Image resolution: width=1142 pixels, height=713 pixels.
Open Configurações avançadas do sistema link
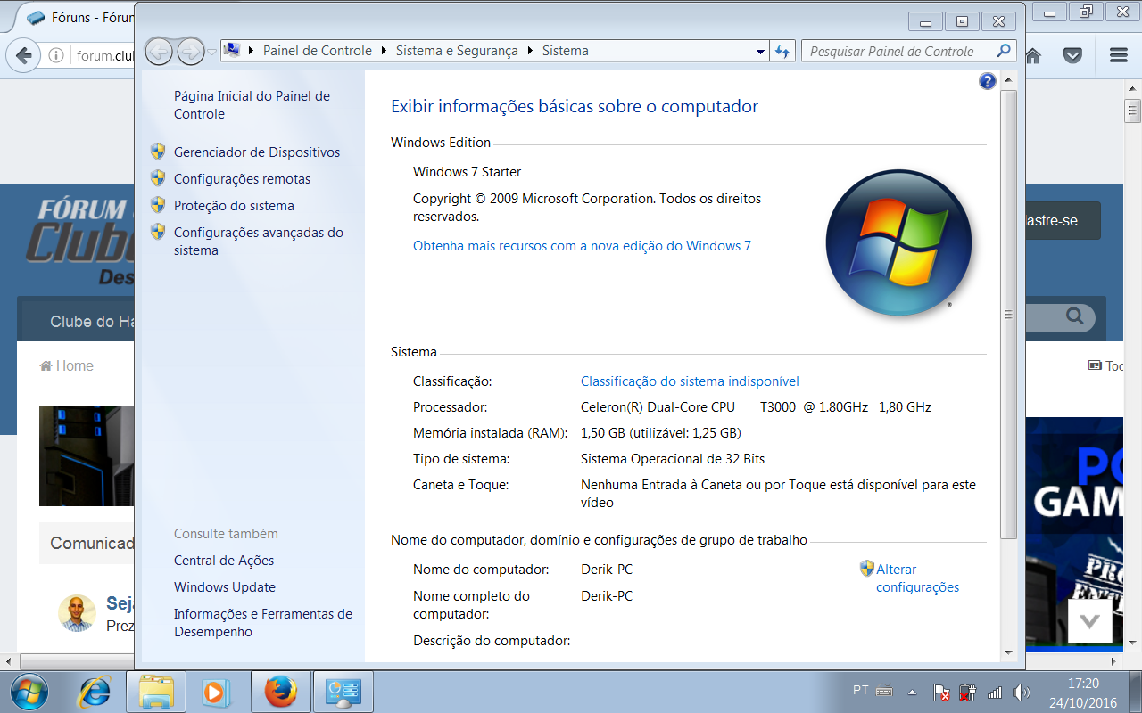pos(259,242)
